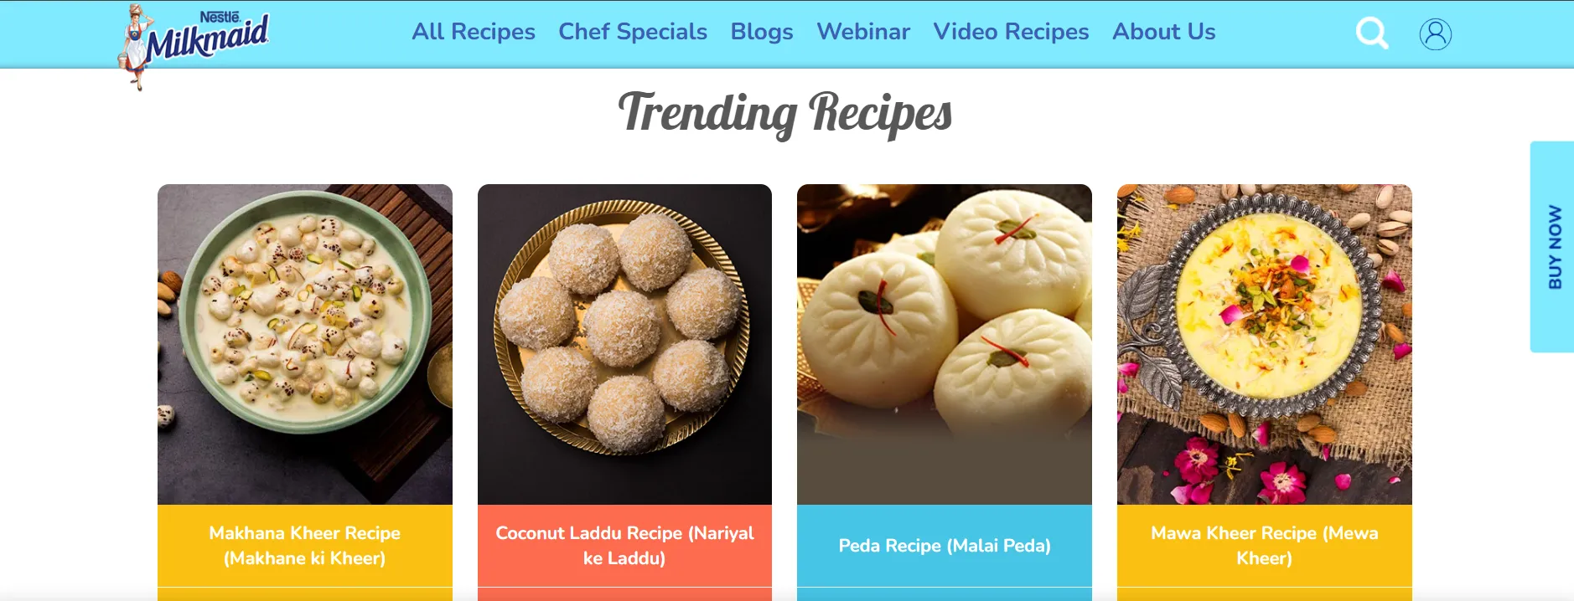Screen dimensions: 1574x601
Task: Open the Webinar section
Action: (863, 32)
